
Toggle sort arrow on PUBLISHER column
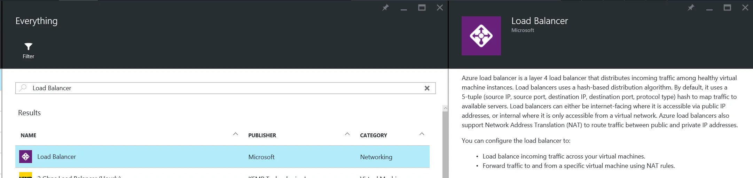click(x=347, y=134)
